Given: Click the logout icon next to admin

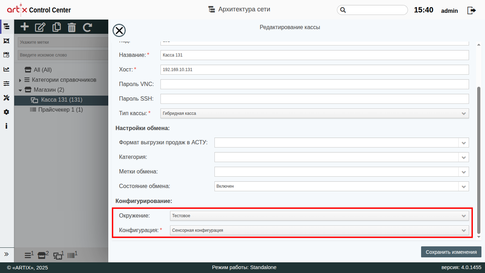Looking at the screenshot, I should [472, 10].
